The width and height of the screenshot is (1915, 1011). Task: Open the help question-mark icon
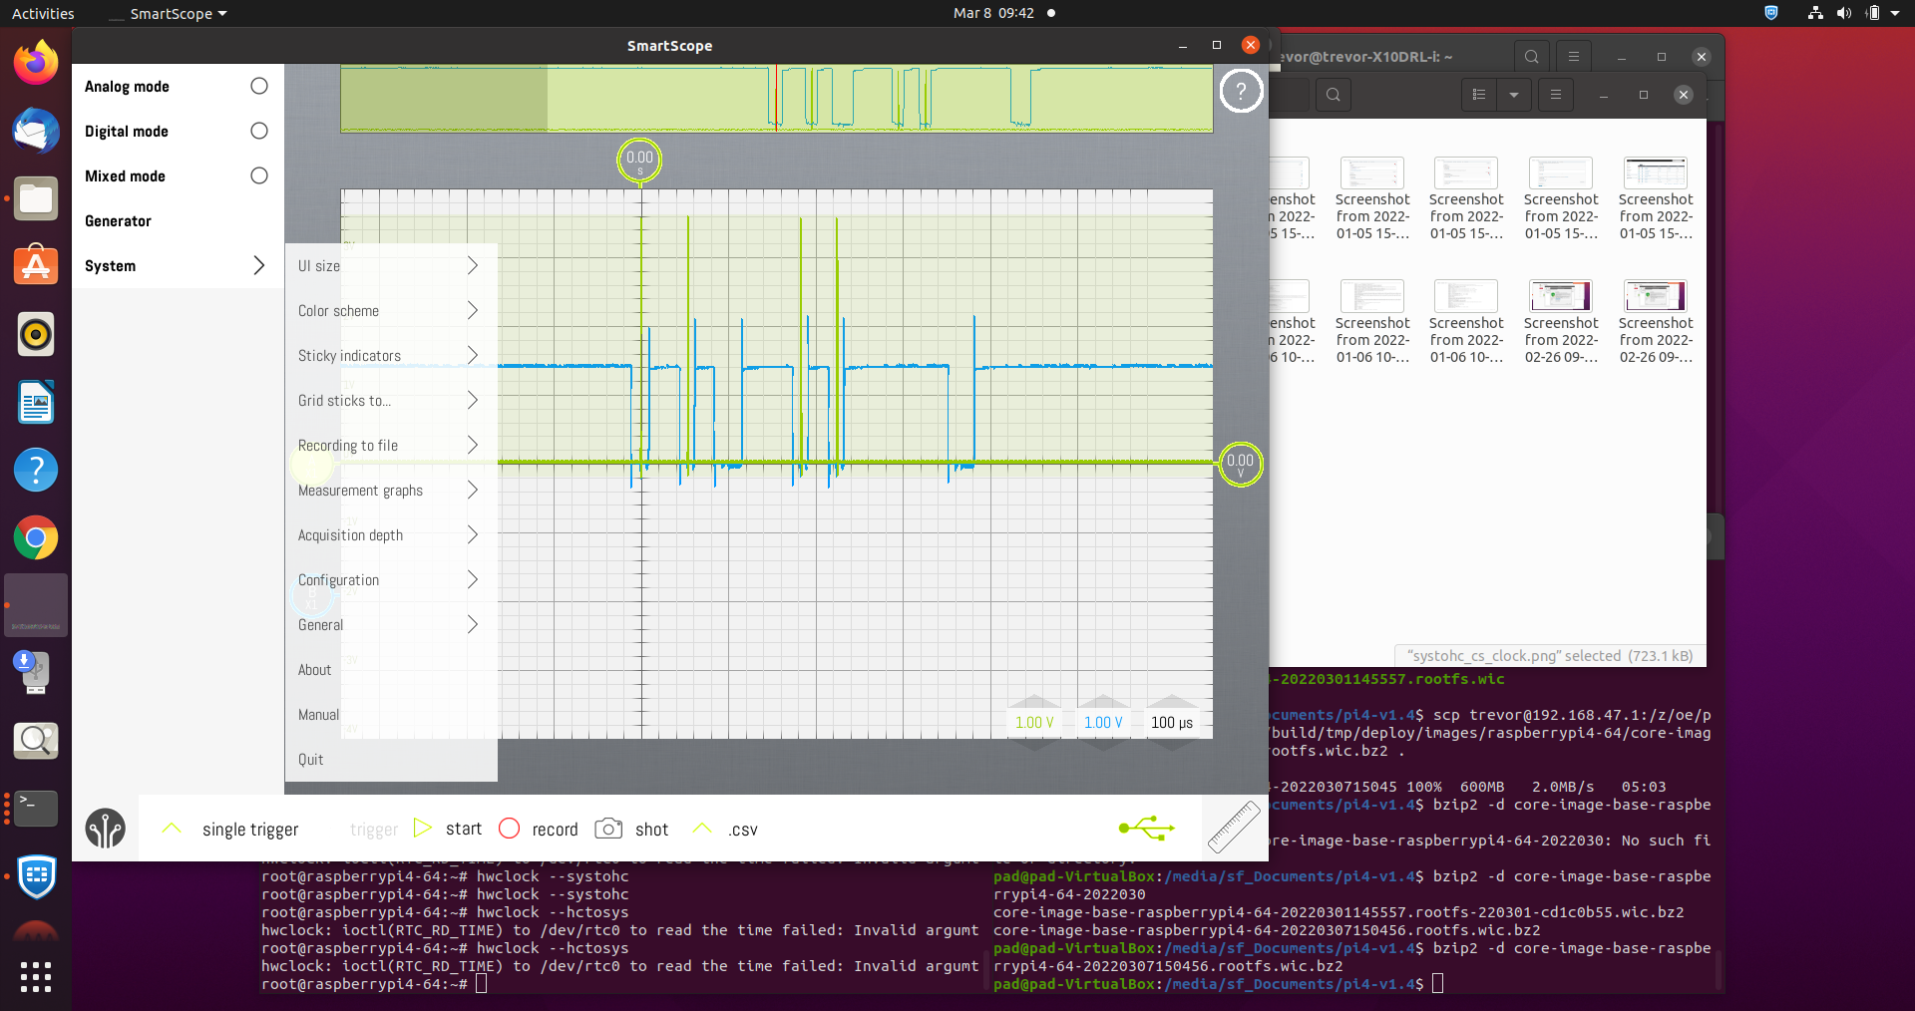pyautogui.click(x=1241, y=91)
